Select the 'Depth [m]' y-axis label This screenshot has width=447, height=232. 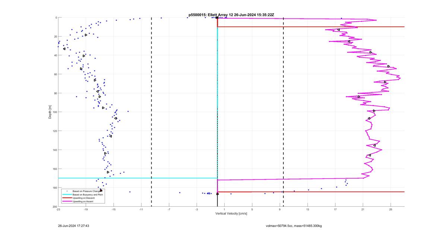pyautogui.click(x=50, y=112)
